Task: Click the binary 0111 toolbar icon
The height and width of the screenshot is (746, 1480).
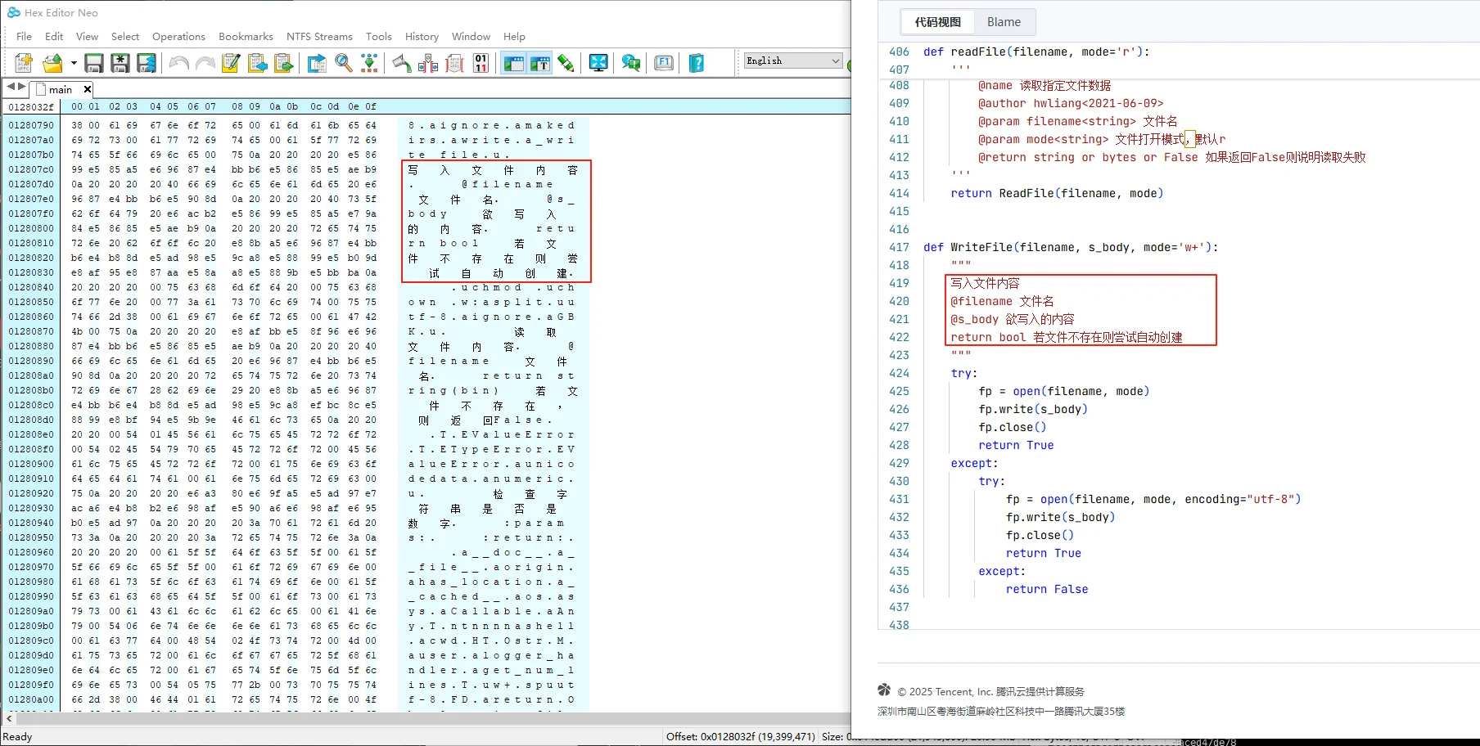Action: pos(481,63)
